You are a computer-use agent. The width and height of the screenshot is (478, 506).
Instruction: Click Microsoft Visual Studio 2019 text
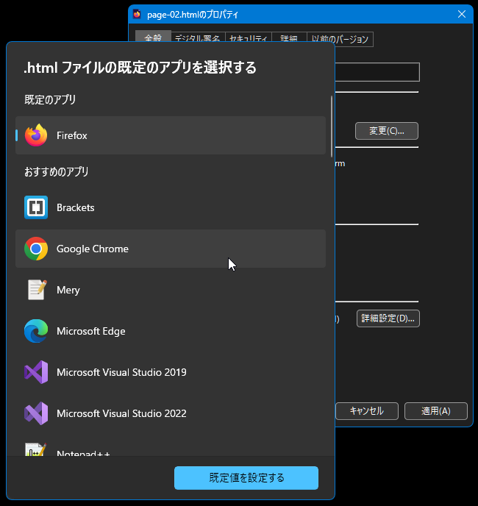click(121, 372)
